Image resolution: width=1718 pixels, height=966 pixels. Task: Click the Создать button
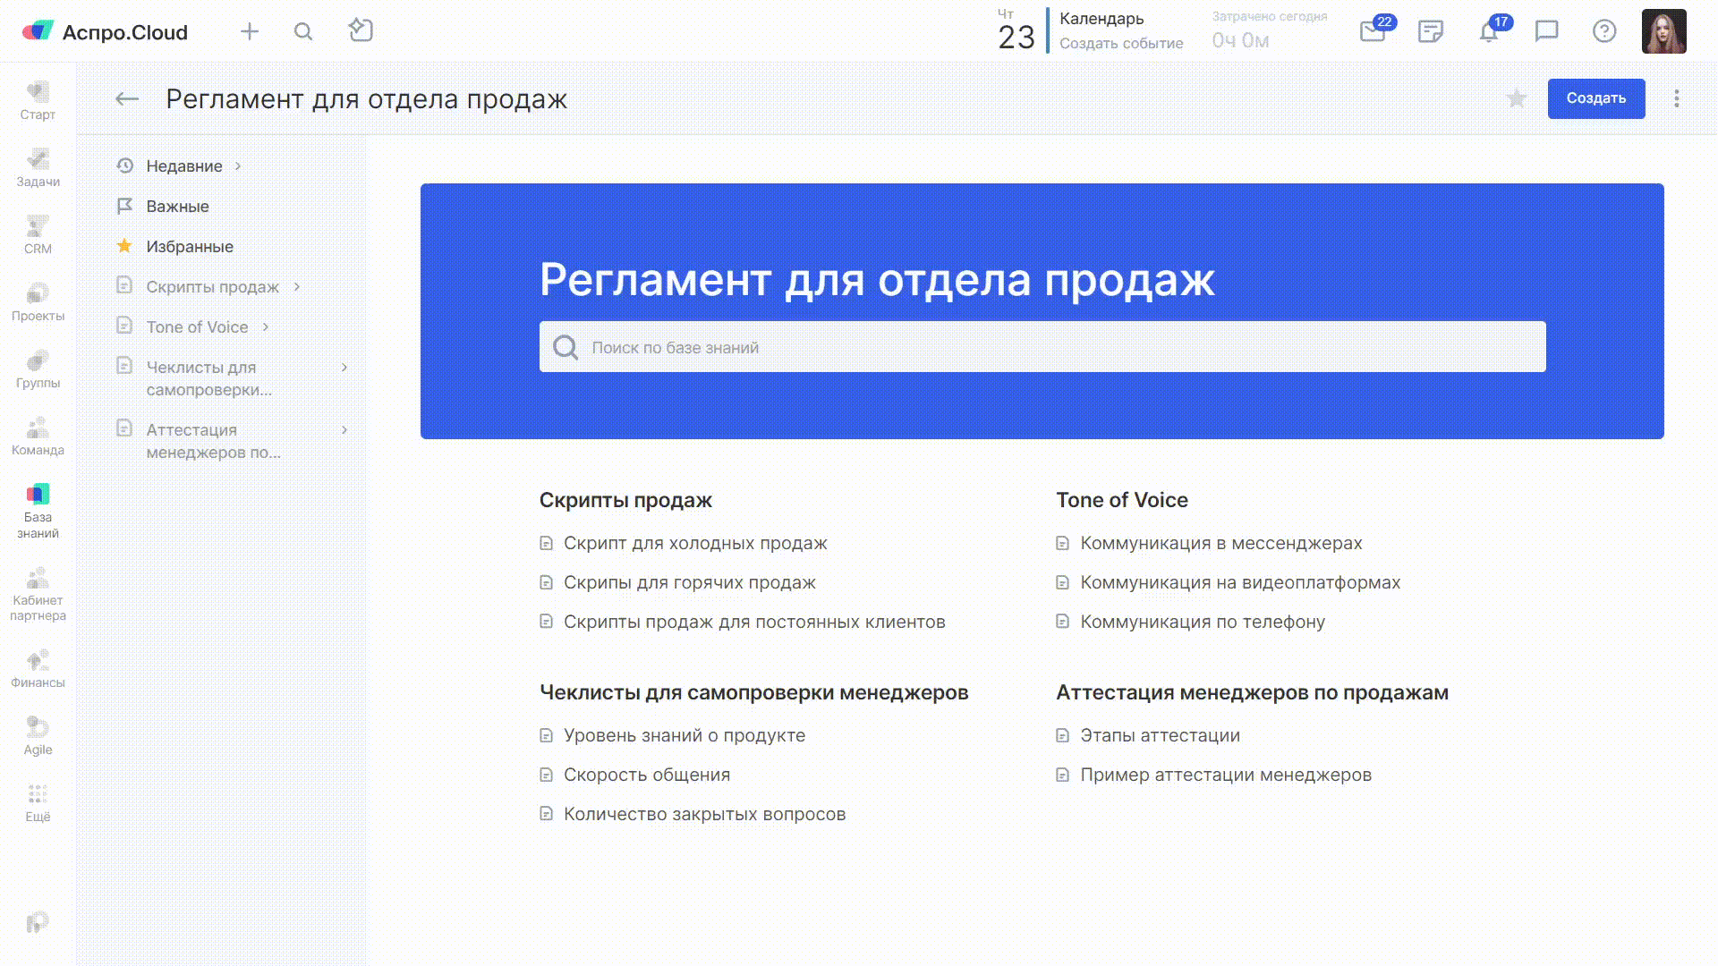tap(1595, 98)
